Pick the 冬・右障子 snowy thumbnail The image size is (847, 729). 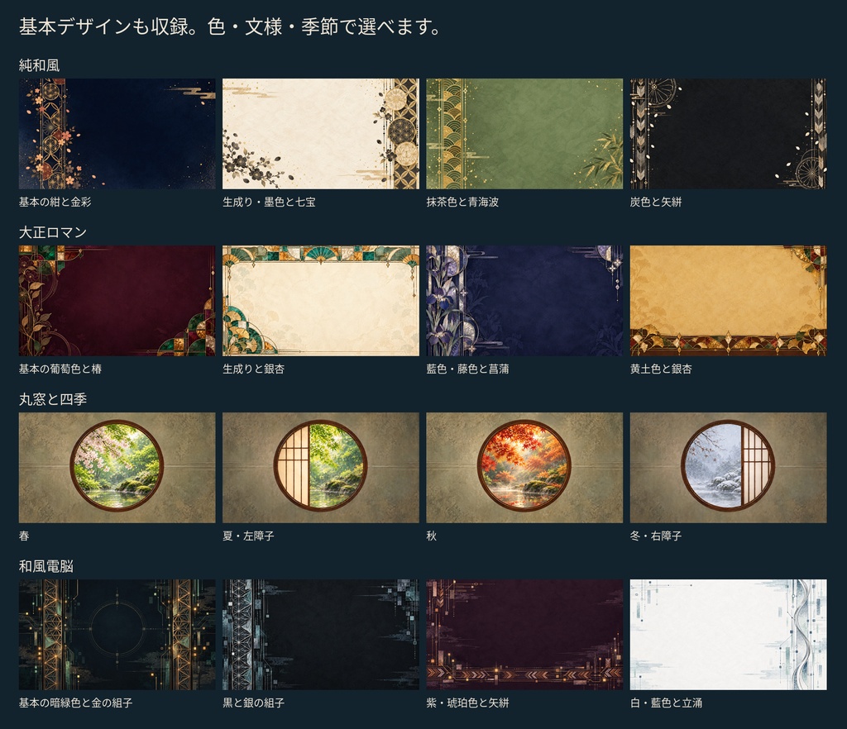tap(728, 468)
